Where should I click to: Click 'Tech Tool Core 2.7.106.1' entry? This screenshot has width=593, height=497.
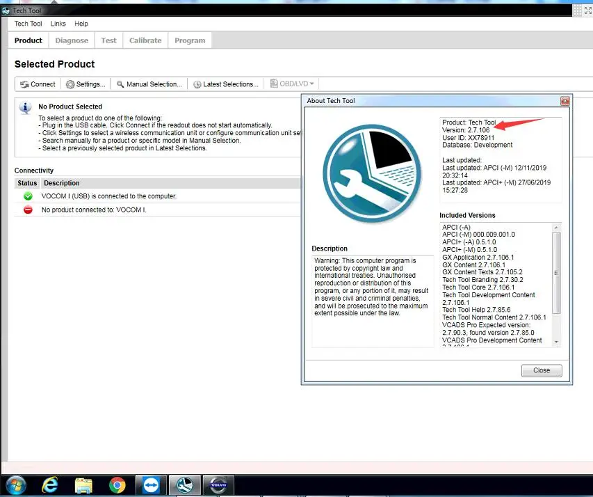tap(478, 287)
